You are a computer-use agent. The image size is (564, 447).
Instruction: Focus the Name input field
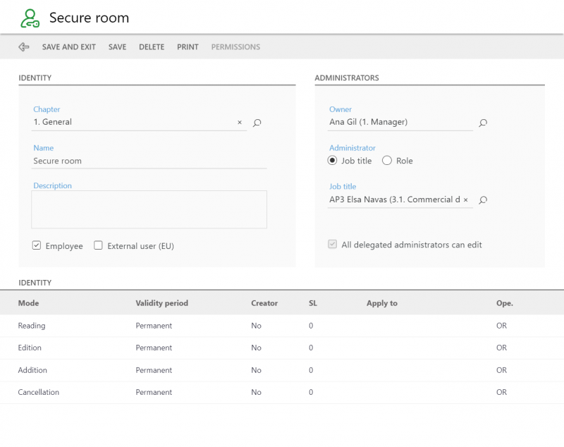click(x=149, y=161)
